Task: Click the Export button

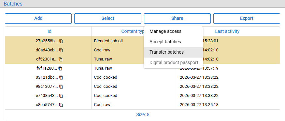Action: 247,18
